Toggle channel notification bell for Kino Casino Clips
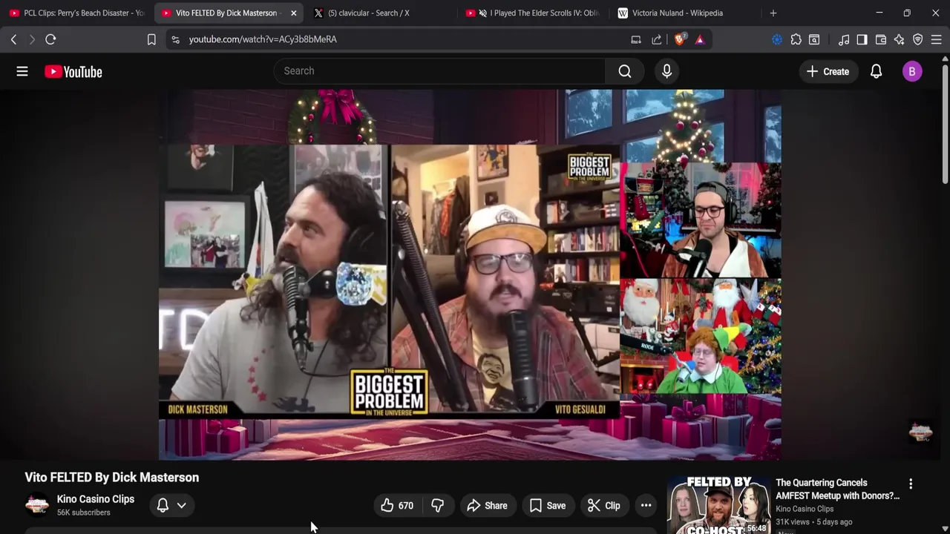The width and height of the screenshot is (950, 534). 163,506
